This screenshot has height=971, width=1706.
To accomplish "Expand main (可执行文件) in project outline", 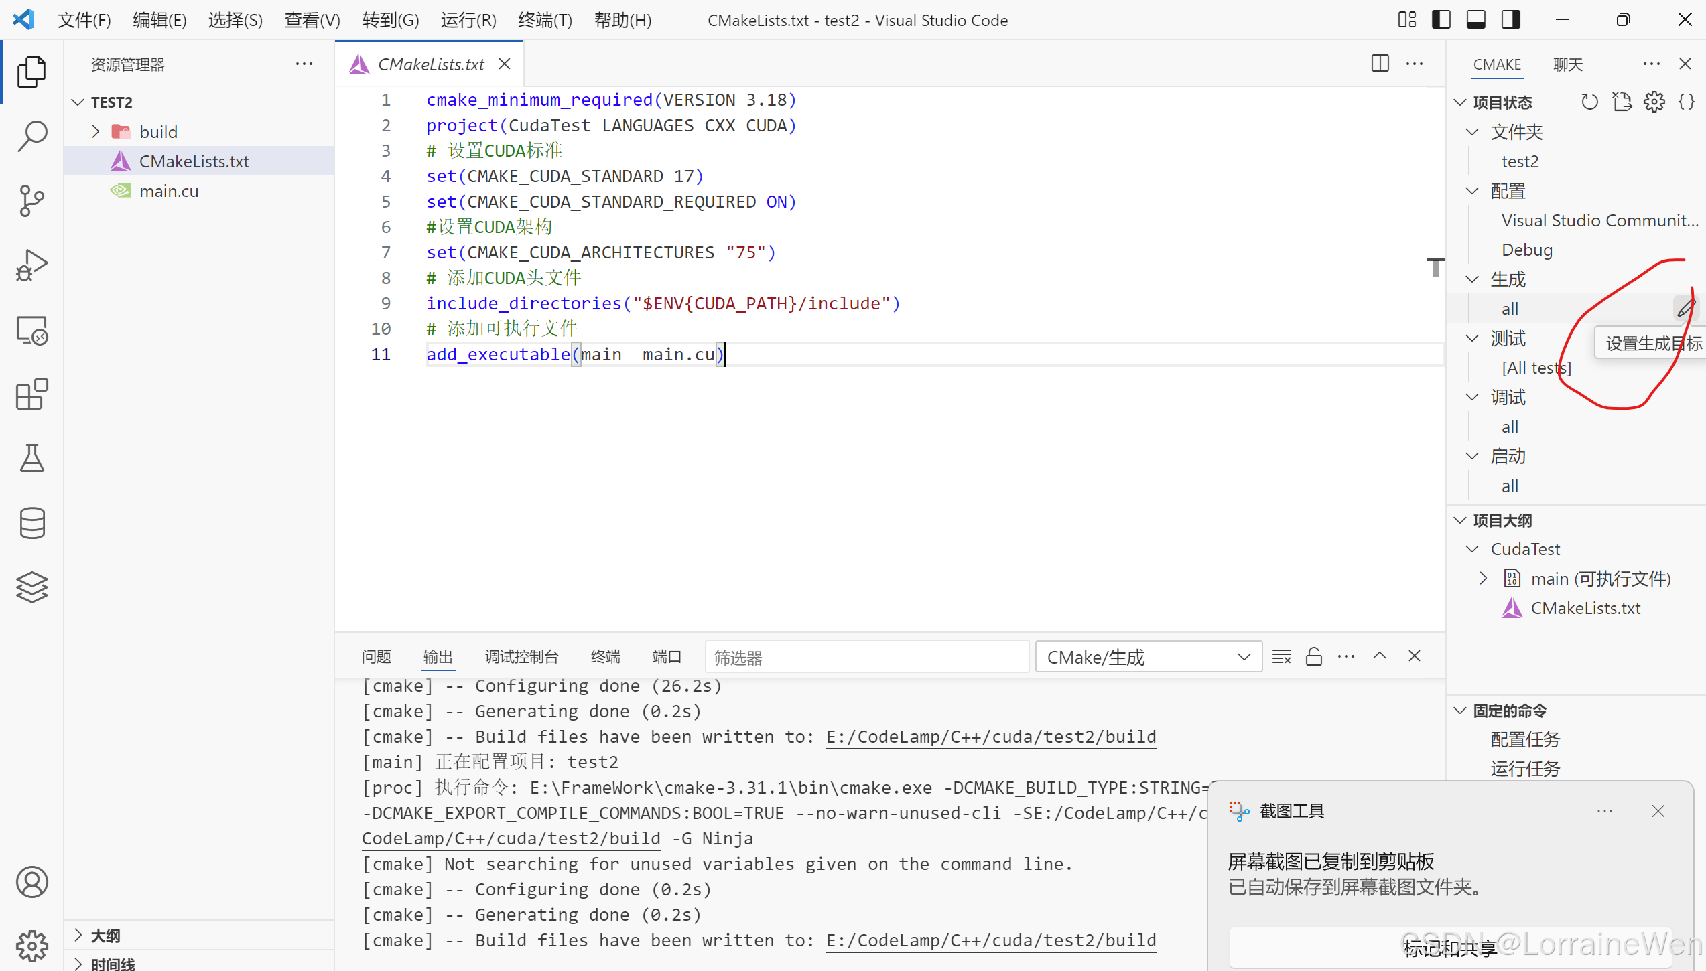I will (x=1483, y=579).
